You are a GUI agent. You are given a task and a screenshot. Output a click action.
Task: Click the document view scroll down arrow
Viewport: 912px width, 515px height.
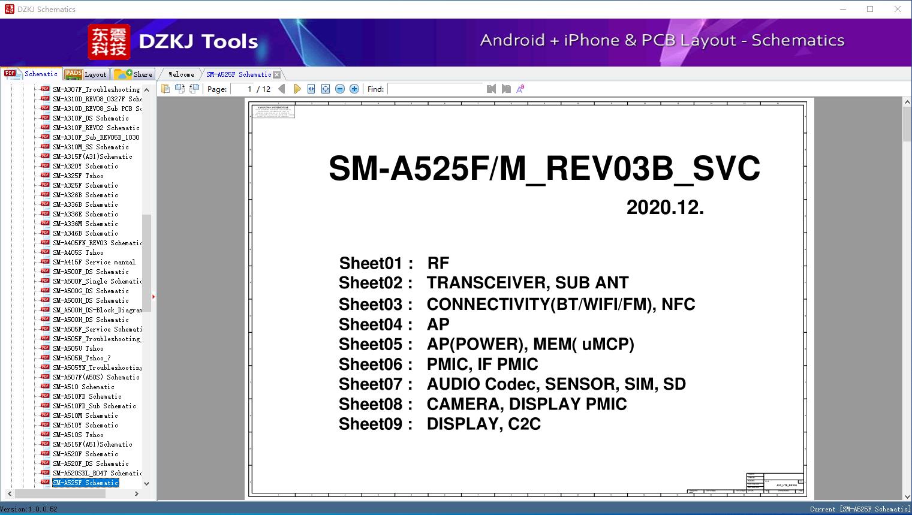[907, 496]
